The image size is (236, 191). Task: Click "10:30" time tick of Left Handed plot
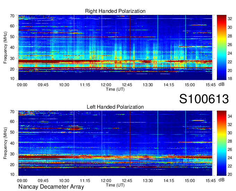click(64, 181)
